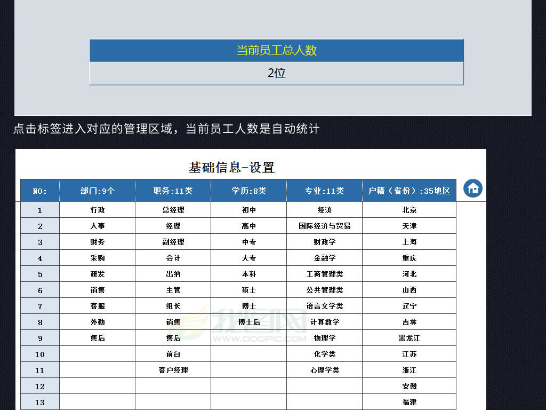Select the 山西 province cell
This screenshot has width=546, height=410.
(x=409, y=290)
